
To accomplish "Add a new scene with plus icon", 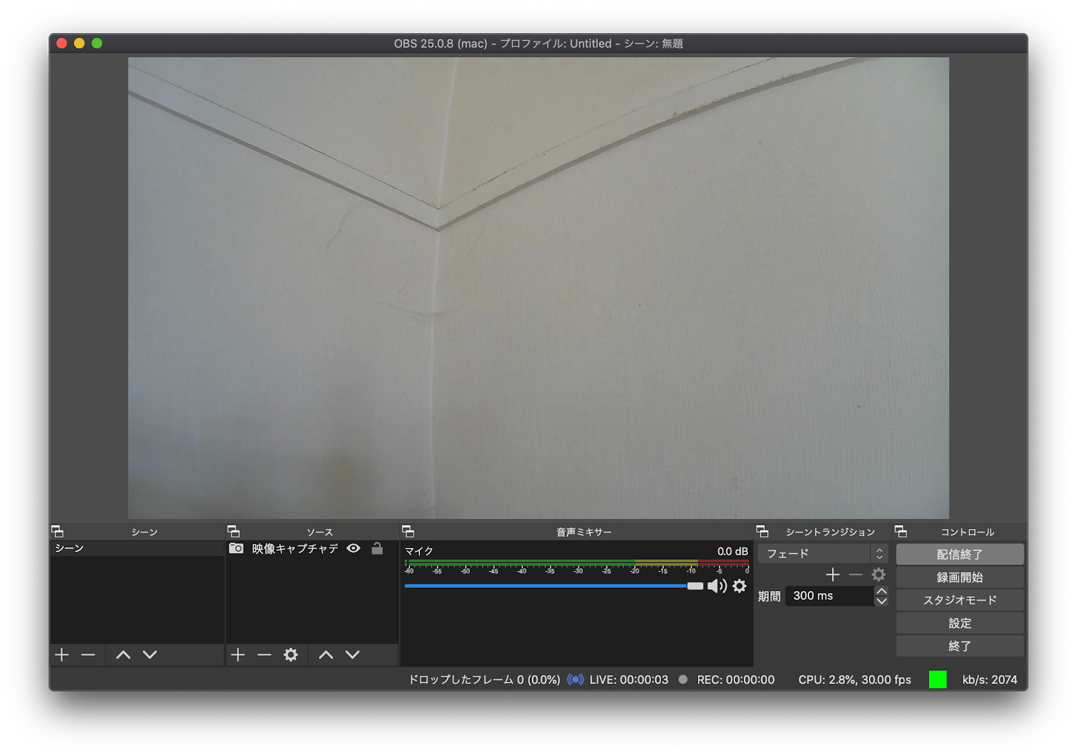I will coord(62,655).
